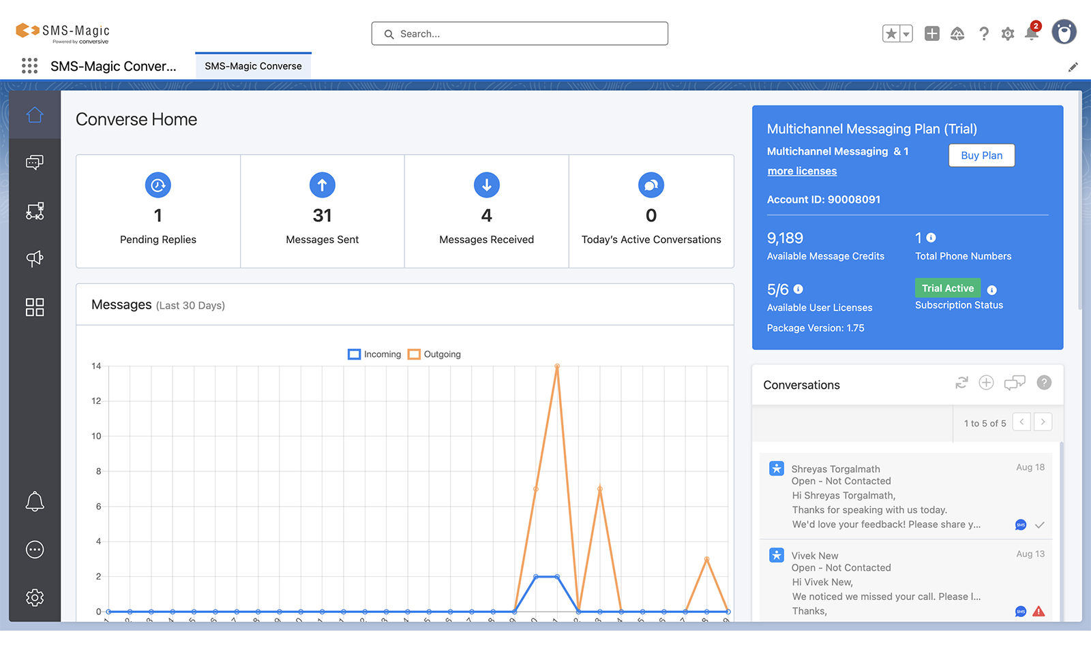Open the automation flow icon in the sidebar
Viewport: 1091px width, 647px height.
pyautogui.click(x=35, y=211)
